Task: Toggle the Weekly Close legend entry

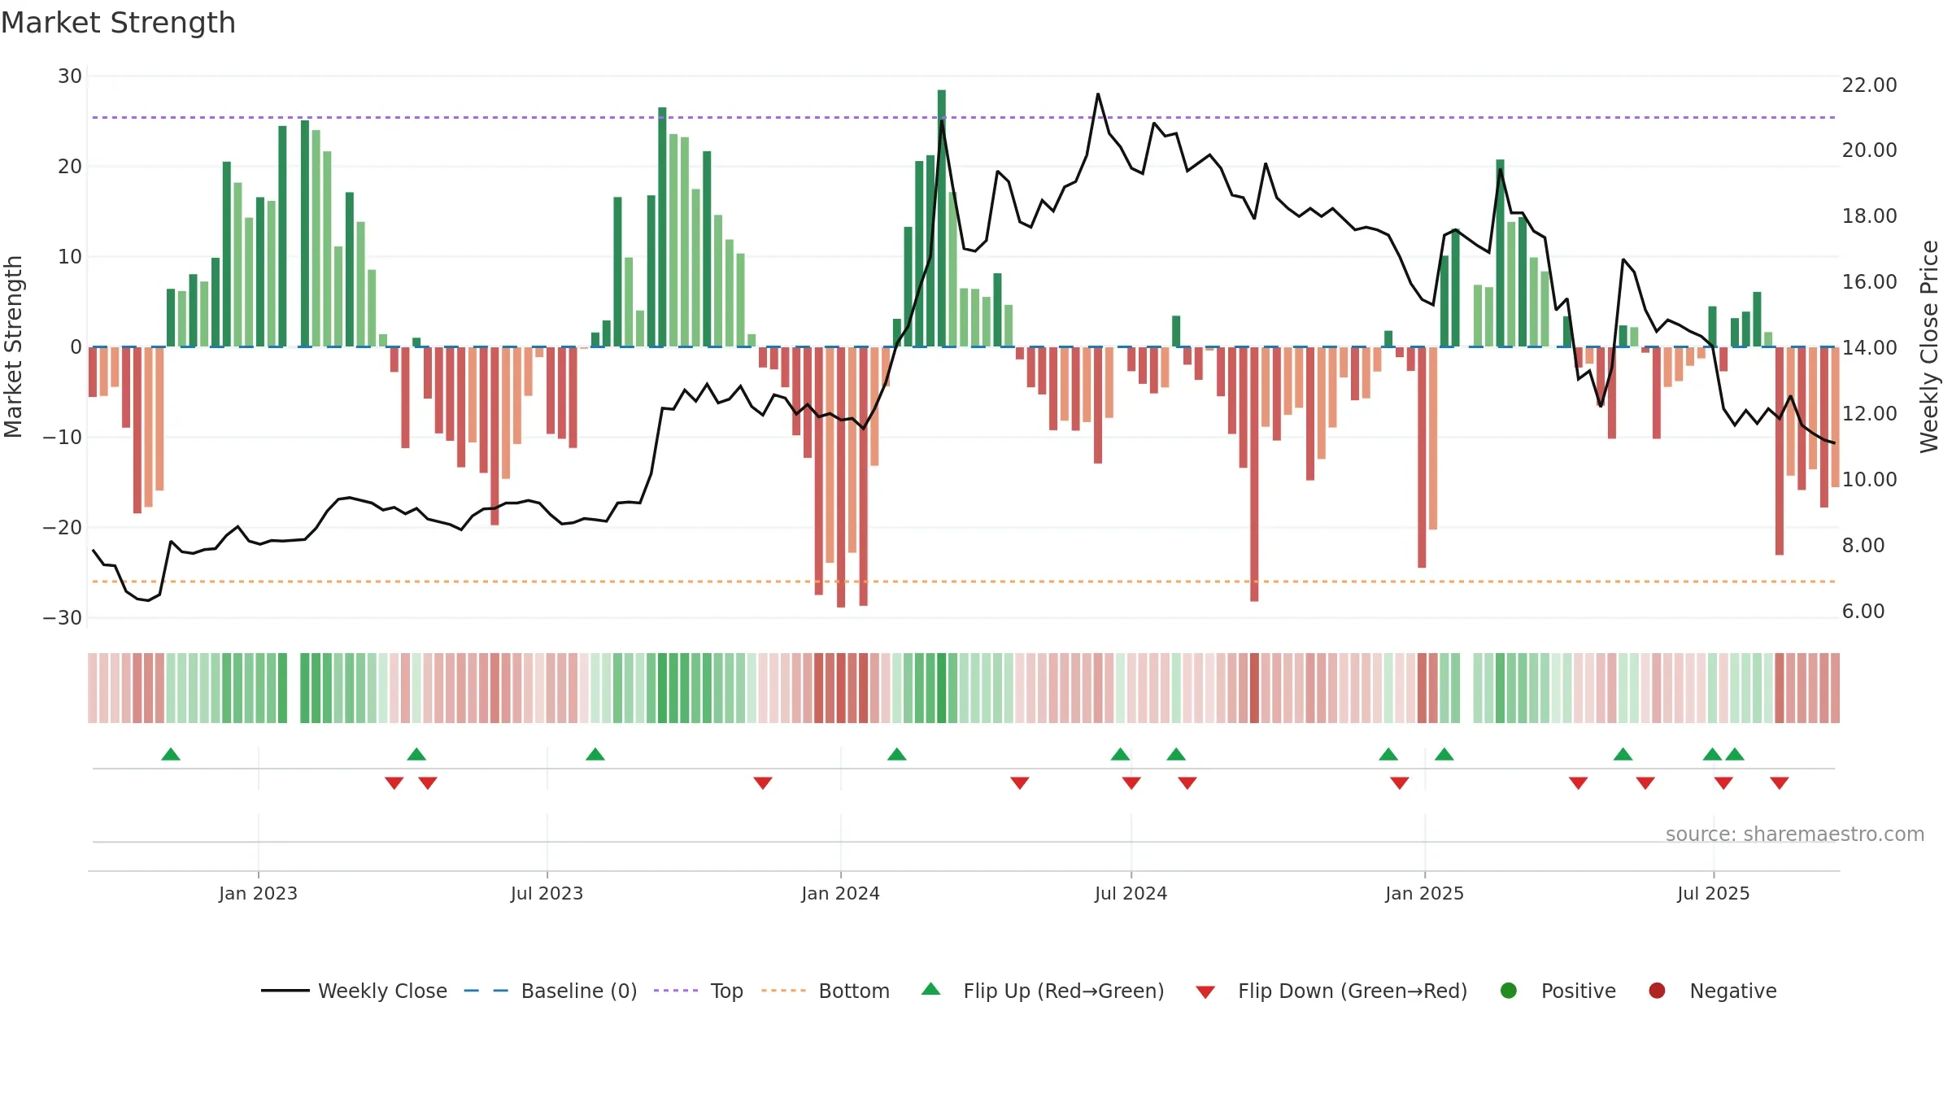Action: click(354, 991)
